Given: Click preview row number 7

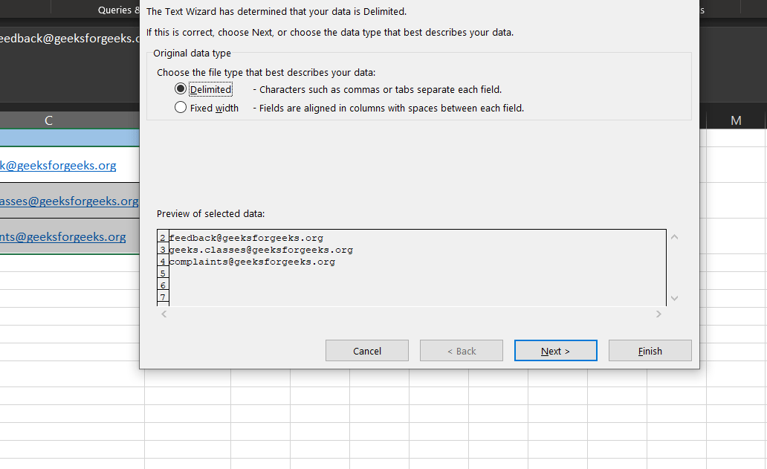Looking at the screenshot, I should click(163, 297).
